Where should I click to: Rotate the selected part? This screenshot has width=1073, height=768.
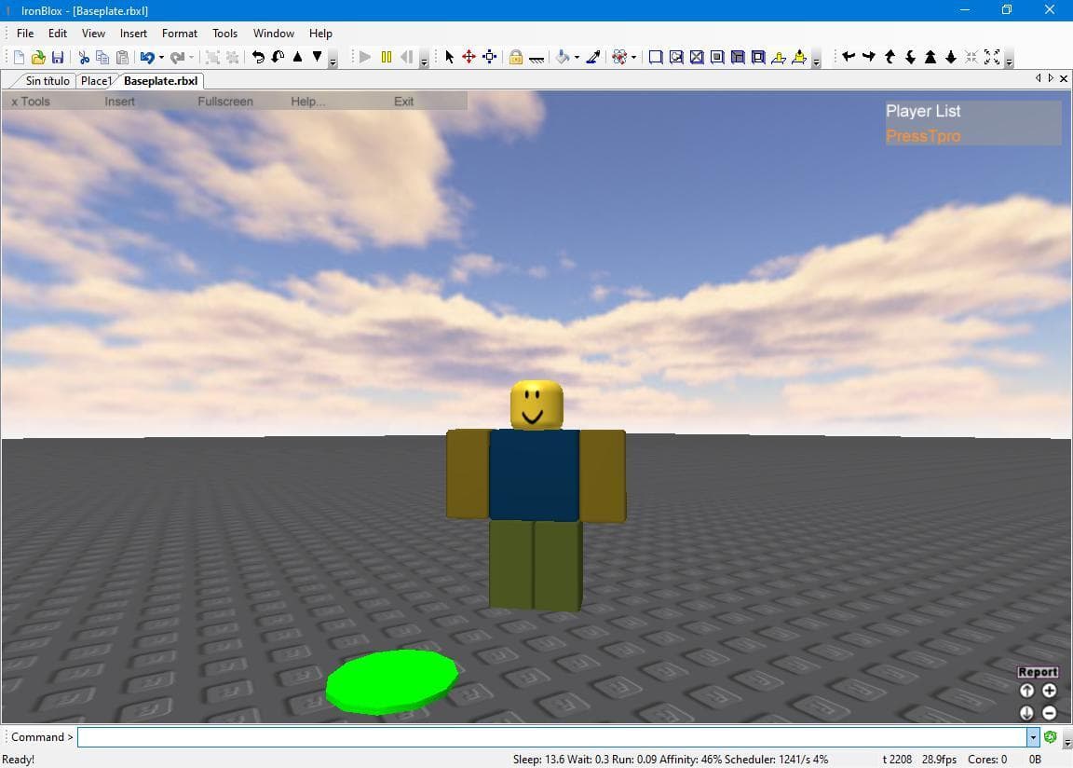(x=258, y=58)
